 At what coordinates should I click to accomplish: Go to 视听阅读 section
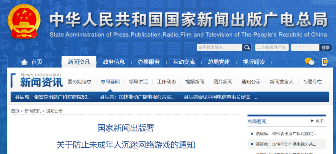(254, 62)
